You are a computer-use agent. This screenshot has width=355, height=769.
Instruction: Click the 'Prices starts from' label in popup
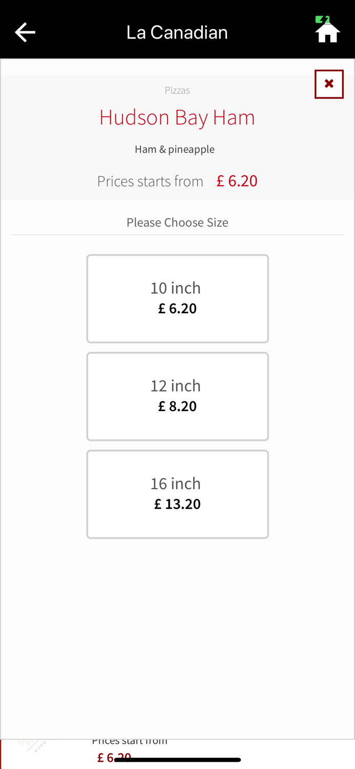(150, 181)
